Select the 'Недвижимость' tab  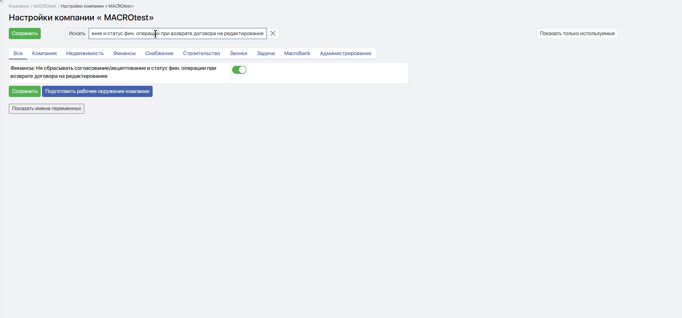[85, 53]
